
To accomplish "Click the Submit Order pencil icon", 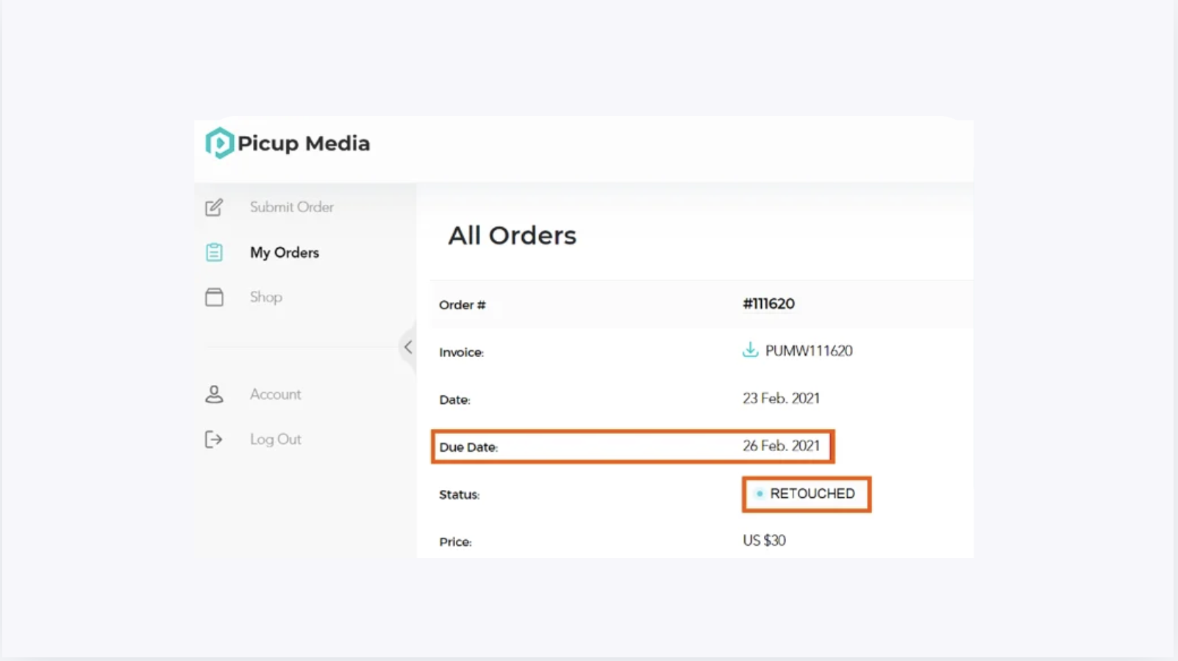I will click(x=214, y=208).
